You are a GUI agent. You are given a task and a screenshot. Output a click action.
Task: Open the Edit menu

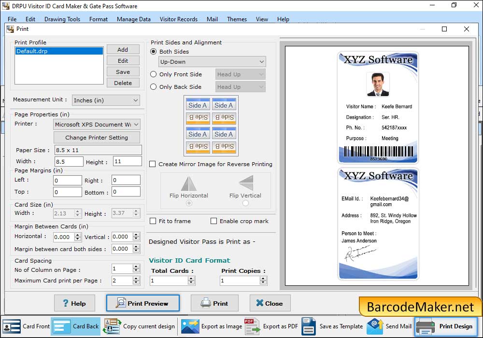click(30, 19)
